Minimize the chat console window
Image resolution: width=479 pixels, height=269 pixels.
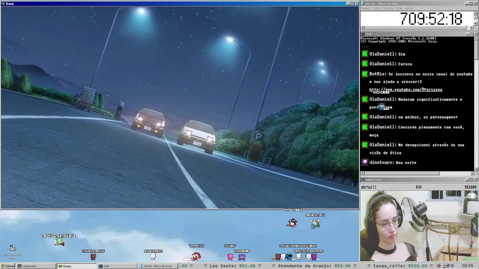(x=467, y=34)
